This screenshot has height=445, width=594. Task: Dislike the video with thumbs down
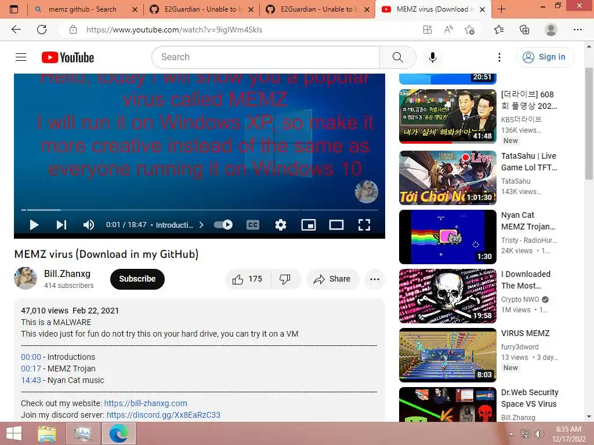[285, 279]
